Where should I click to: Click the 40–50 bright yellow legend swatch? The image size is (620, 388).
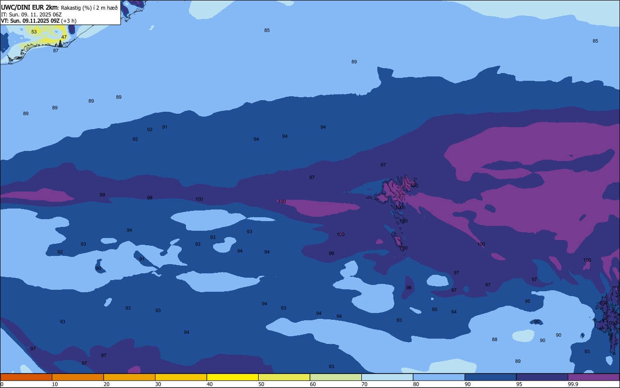[232, 377]
